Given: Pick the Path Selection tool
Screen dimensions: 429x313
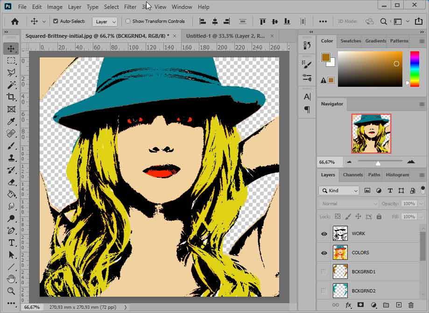Looking at the screenshot, I should pos(11,255).
